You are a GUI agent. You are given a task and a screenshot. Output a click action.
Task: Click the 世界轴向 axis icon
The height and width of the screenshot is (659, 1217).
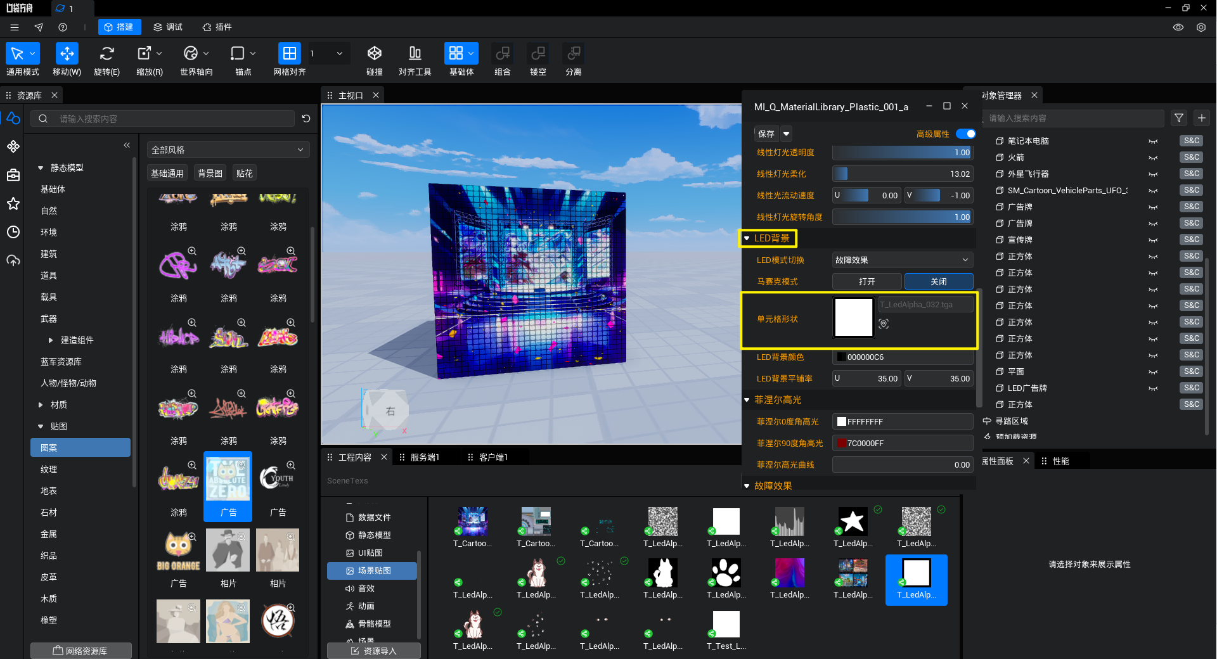(191, 54)
